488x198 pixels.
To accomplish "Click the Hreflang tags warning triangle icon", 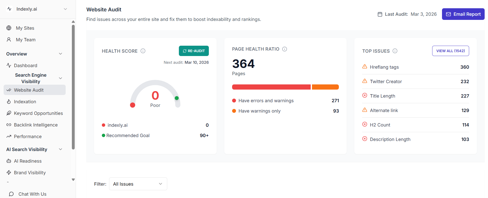I will 365,67.
